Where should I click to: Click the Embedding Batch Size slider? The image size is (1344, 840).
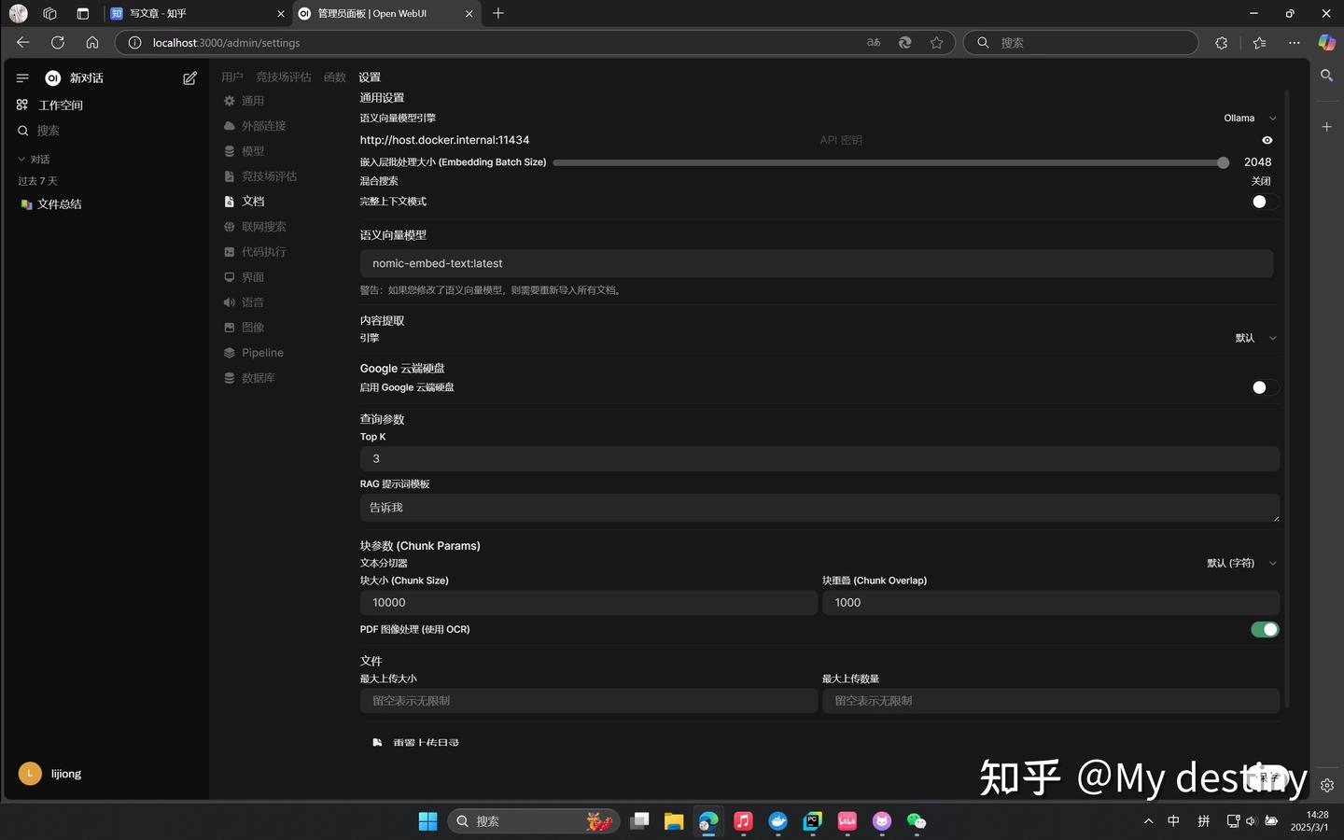887,162
